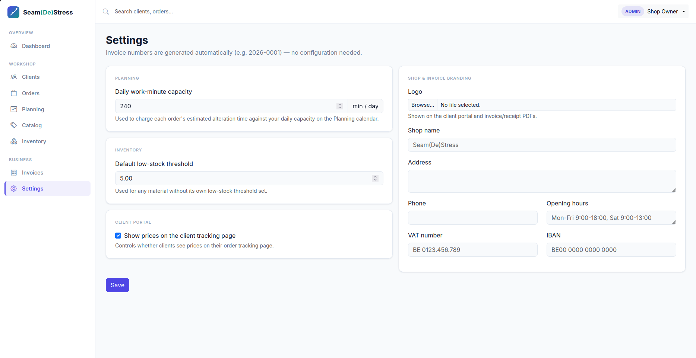Open Inventory in the sidebar
The width and height of the screenshot is (696, 358).
48,141
